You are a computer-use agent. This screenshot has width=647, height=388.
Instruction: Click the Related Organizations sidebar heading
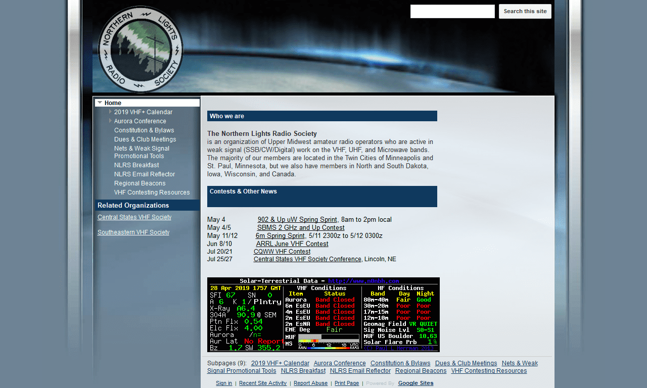coord(133,206)
